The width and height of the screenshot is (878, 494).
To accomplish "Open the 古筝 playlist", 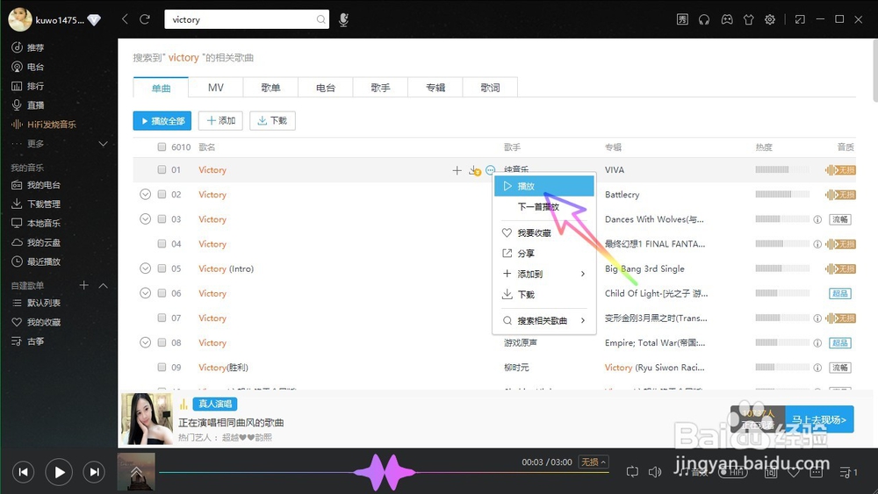I will (28, 340).
